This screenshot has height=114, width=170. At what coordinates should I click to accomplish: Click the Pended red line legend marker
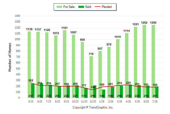(98, 7)
